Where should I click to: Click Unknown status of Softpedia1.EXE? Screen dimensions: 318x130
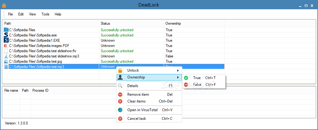(x=108, y=40)
